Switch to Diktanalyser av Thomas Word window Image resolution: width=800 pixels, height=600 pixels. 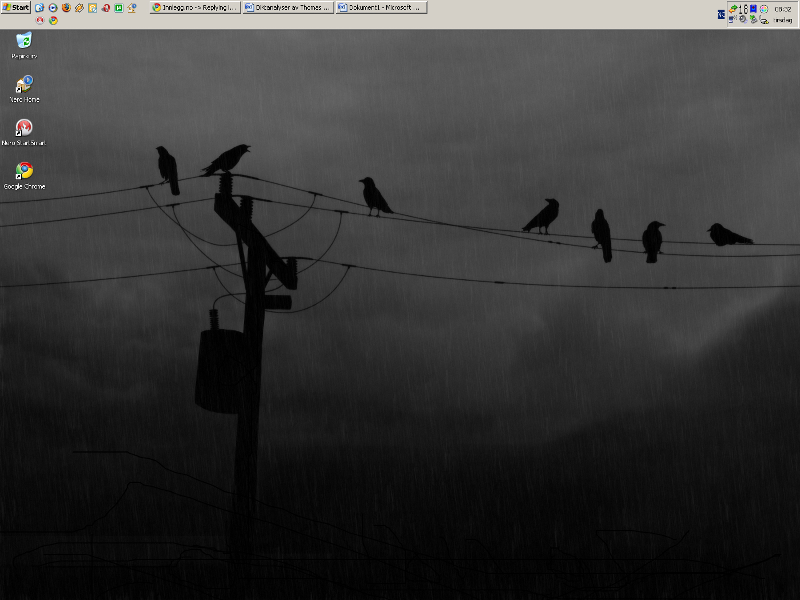tap(289, 7)
